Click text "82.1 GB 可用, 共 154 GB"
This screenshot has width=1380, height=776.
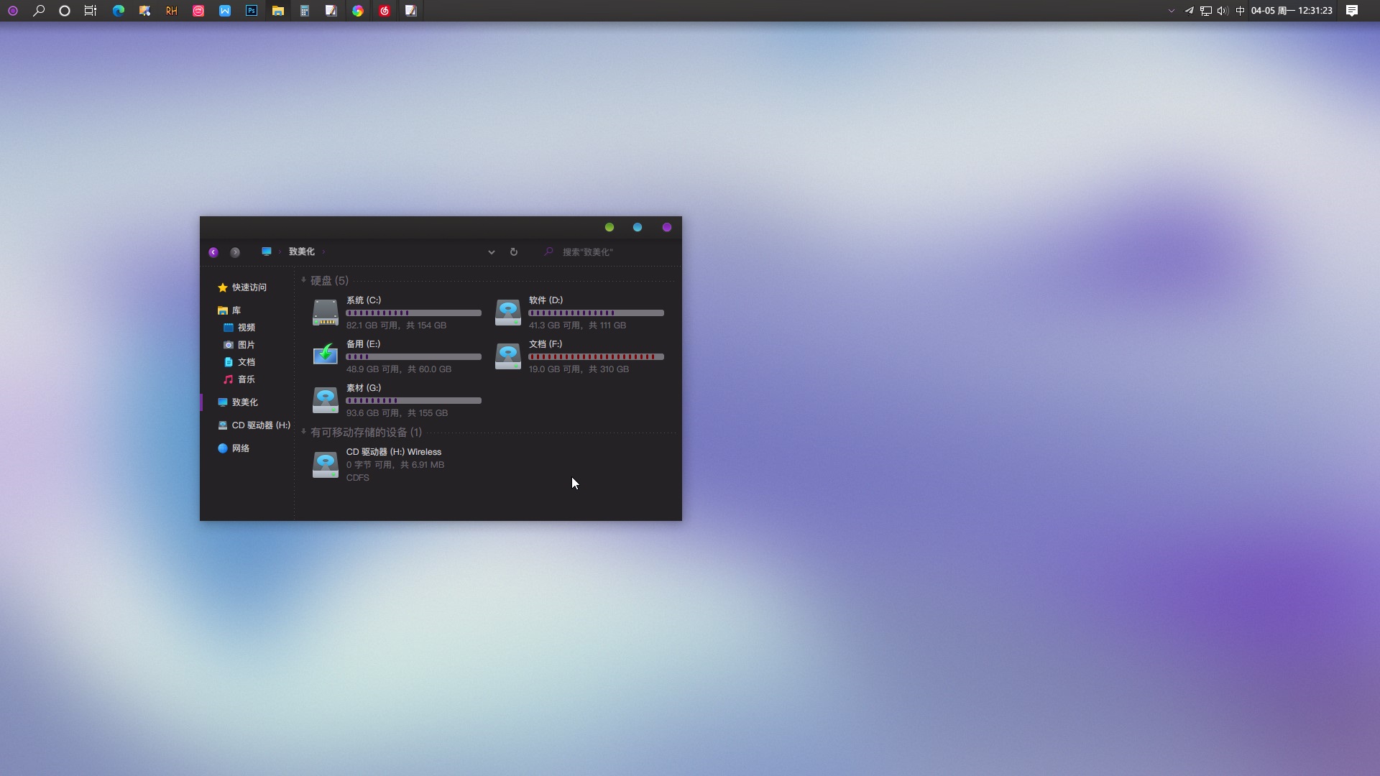[397, 325]
